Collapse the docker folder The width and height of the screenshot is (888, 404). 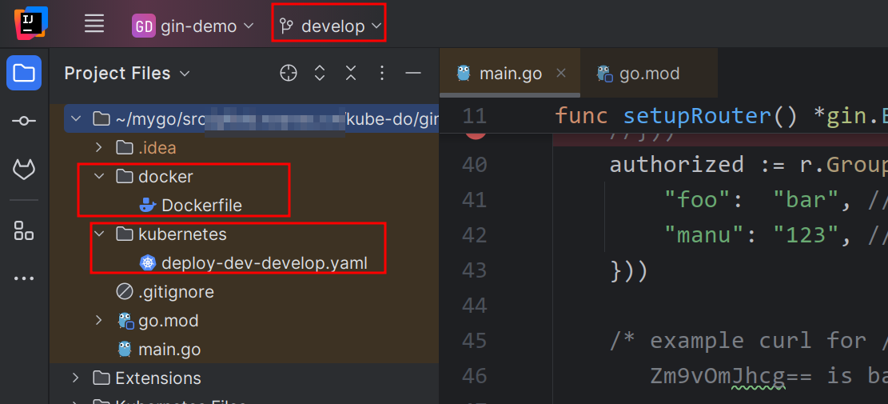click(99, 177)
